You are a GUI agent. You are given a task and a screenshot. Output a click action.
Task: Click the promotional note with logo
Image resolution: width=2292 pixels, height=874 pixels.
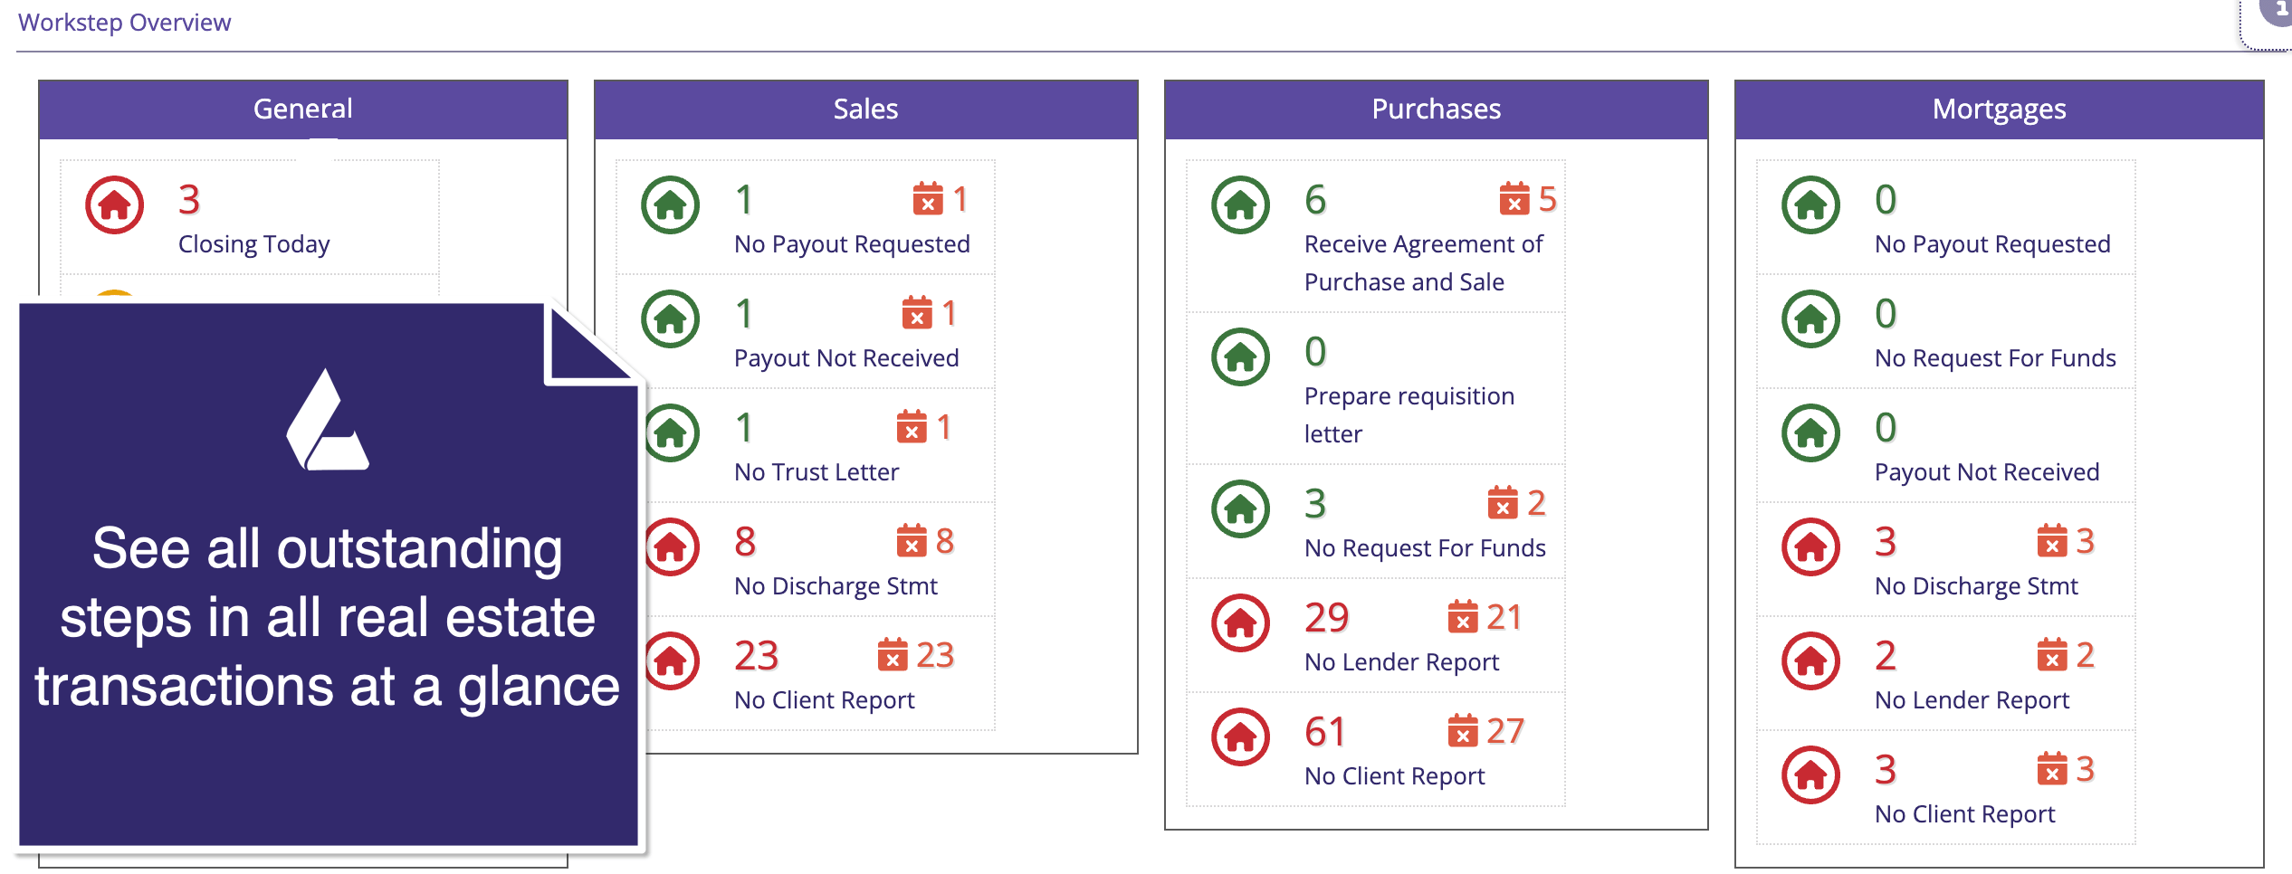[328, 579]
